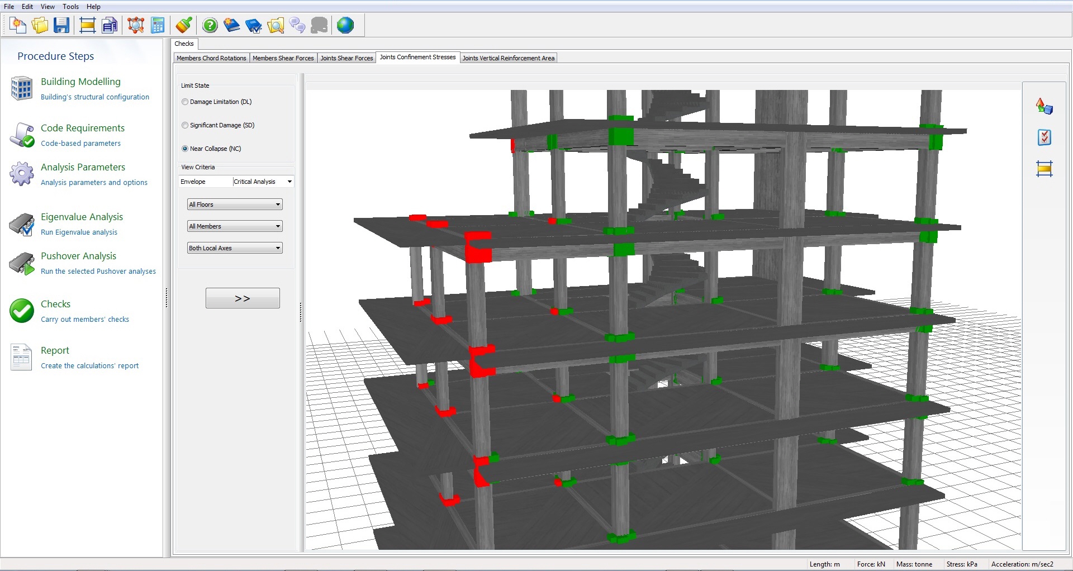Switch to Members Chord Rotations tab
1073x571 pixels.
(x=211, y=58)
